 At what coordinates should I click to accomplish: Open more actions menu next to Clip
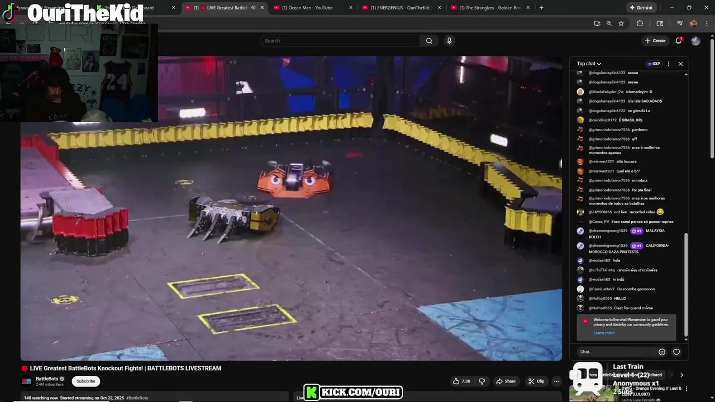(x=556, y=381)
